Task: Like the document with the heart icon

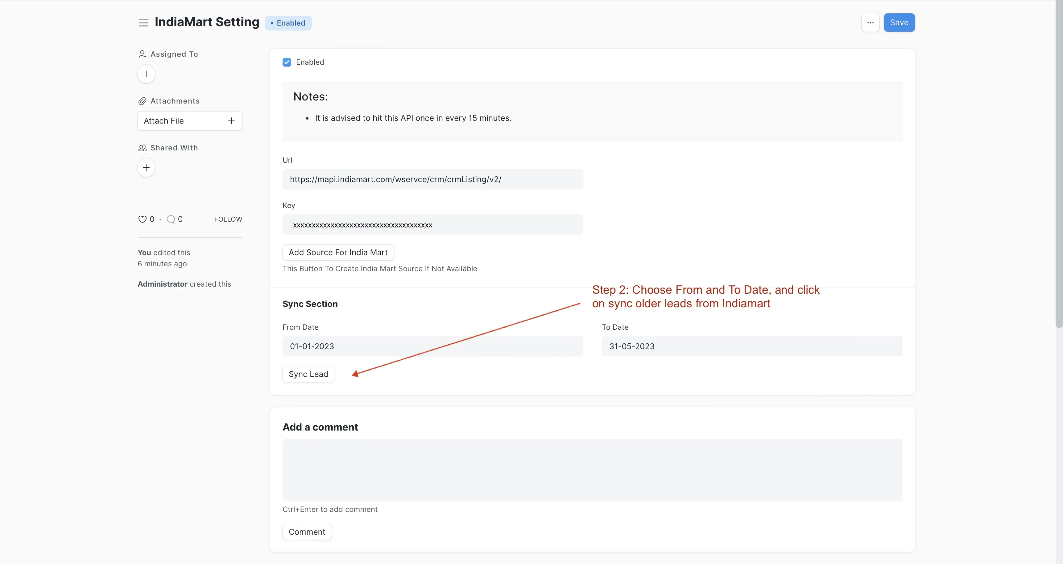Action: [143, 219]
